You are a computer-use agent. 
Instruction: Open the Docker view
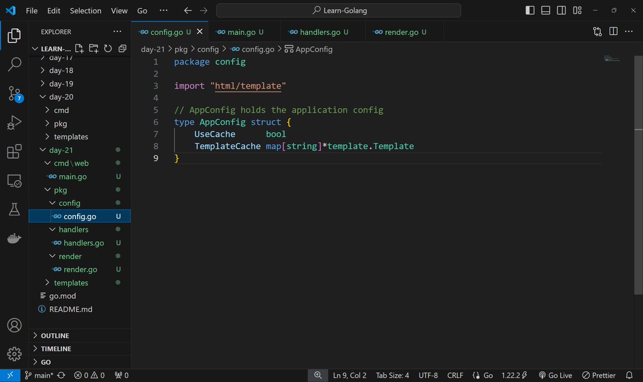click(14, 238)
